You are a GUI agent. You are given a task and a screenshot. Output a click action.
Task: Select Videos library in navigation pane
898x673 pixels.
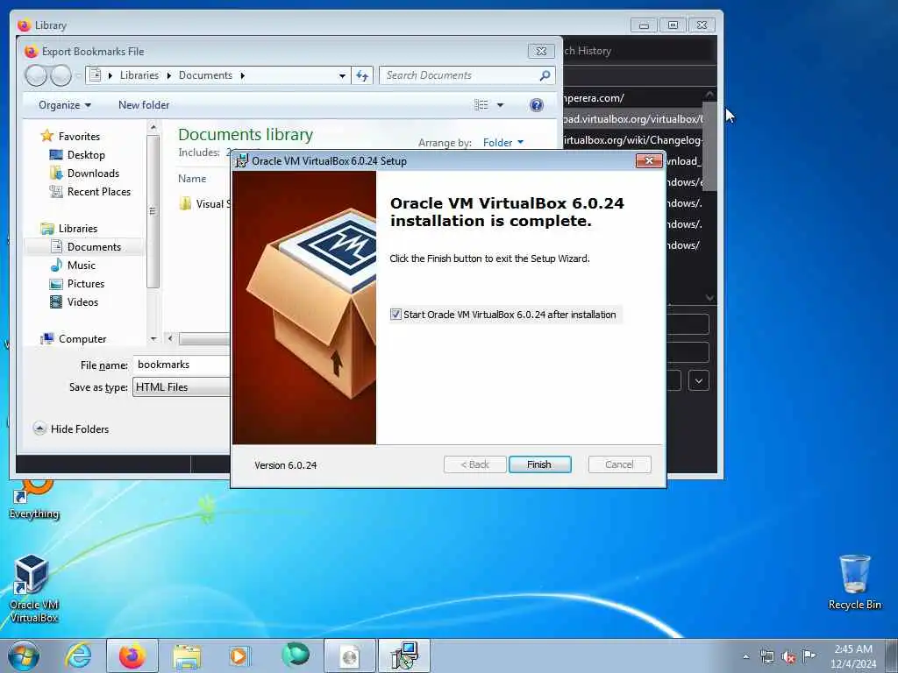click(x=82, y=302)
